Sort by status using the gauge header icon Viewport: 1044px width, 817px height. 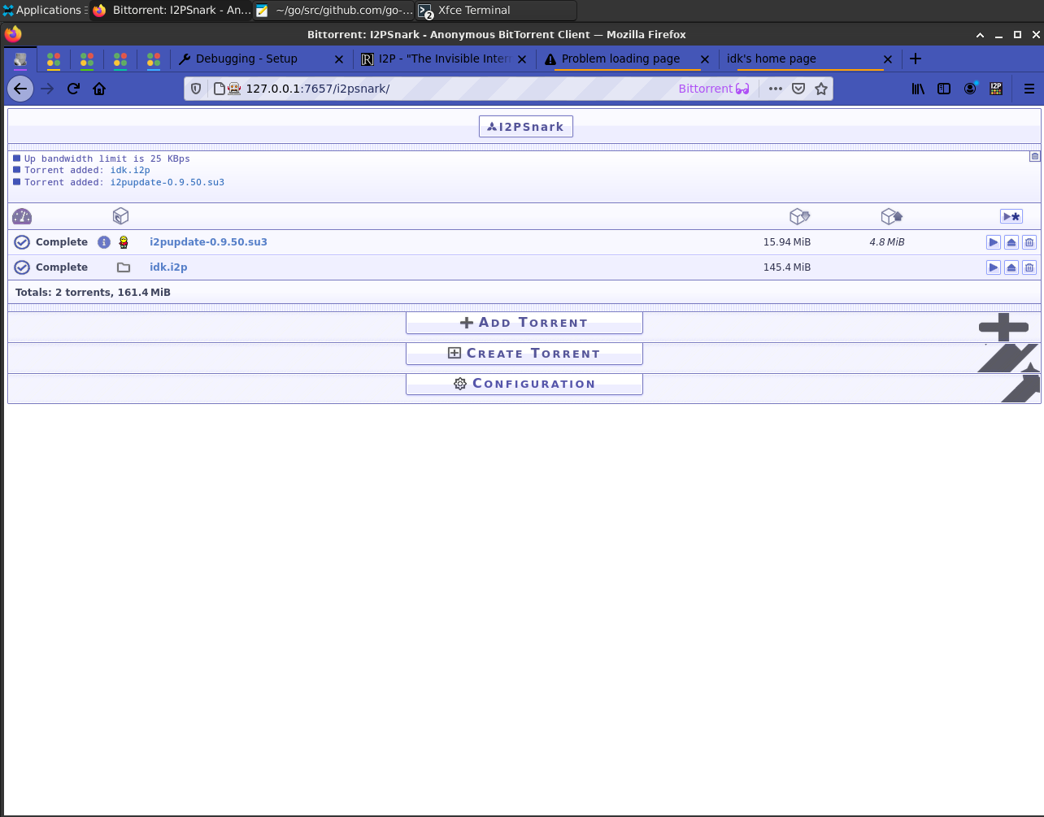tap(22, 216)
